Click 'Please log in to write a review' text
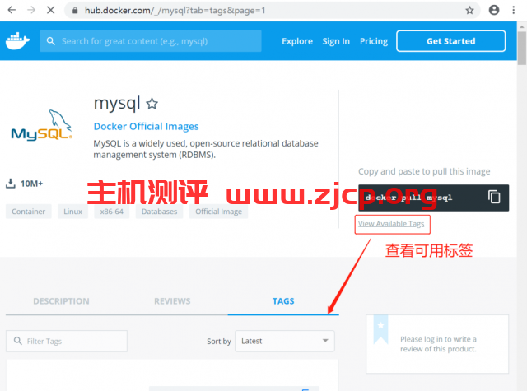The width and height of the screenshot is (527, 391). click(x=438, y=344)
